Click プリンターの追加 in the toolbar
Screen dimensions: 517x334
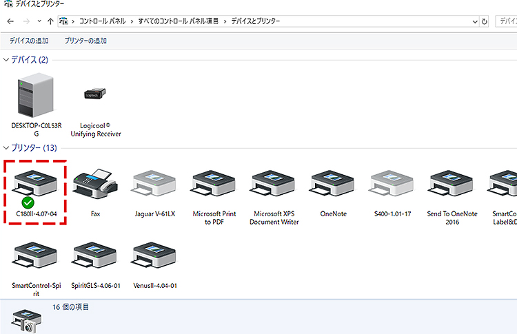point(85,41)
